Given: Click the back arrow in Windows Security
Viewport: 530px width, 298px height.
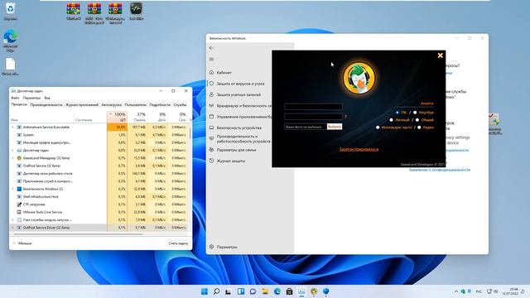Looking at the screenshot, I should coord(212,48).
